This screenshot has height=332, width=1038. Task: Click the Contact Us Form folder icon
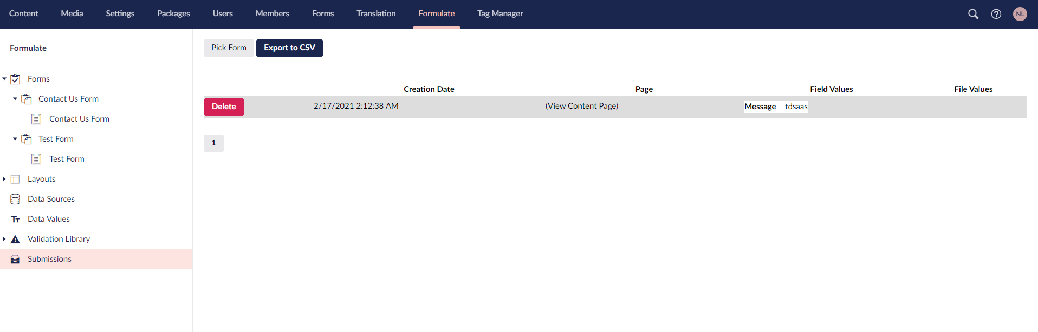tap(26, 99)
